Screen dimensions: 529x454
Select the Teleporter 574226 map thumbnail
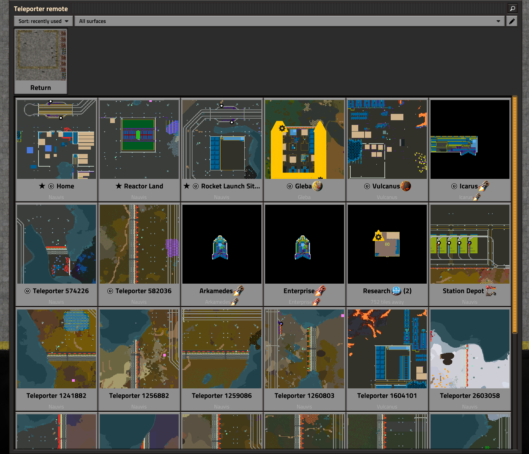pyautogui.click(x=56, y=244)
